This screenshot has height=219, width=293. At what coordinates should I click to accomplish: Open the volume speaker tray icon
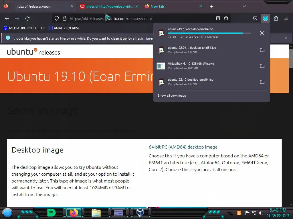(x=261, y=213)
